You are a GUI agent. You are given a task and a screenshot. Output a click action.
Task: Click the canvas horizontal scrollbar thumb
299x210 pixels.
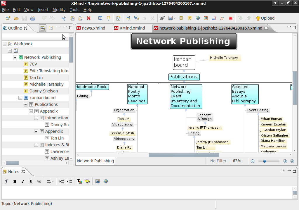tap(184, 155)
